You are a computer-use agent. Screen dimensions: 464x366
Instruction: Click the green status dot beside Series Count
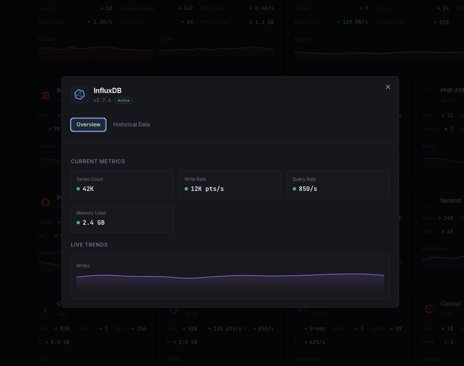click(79, 188)
